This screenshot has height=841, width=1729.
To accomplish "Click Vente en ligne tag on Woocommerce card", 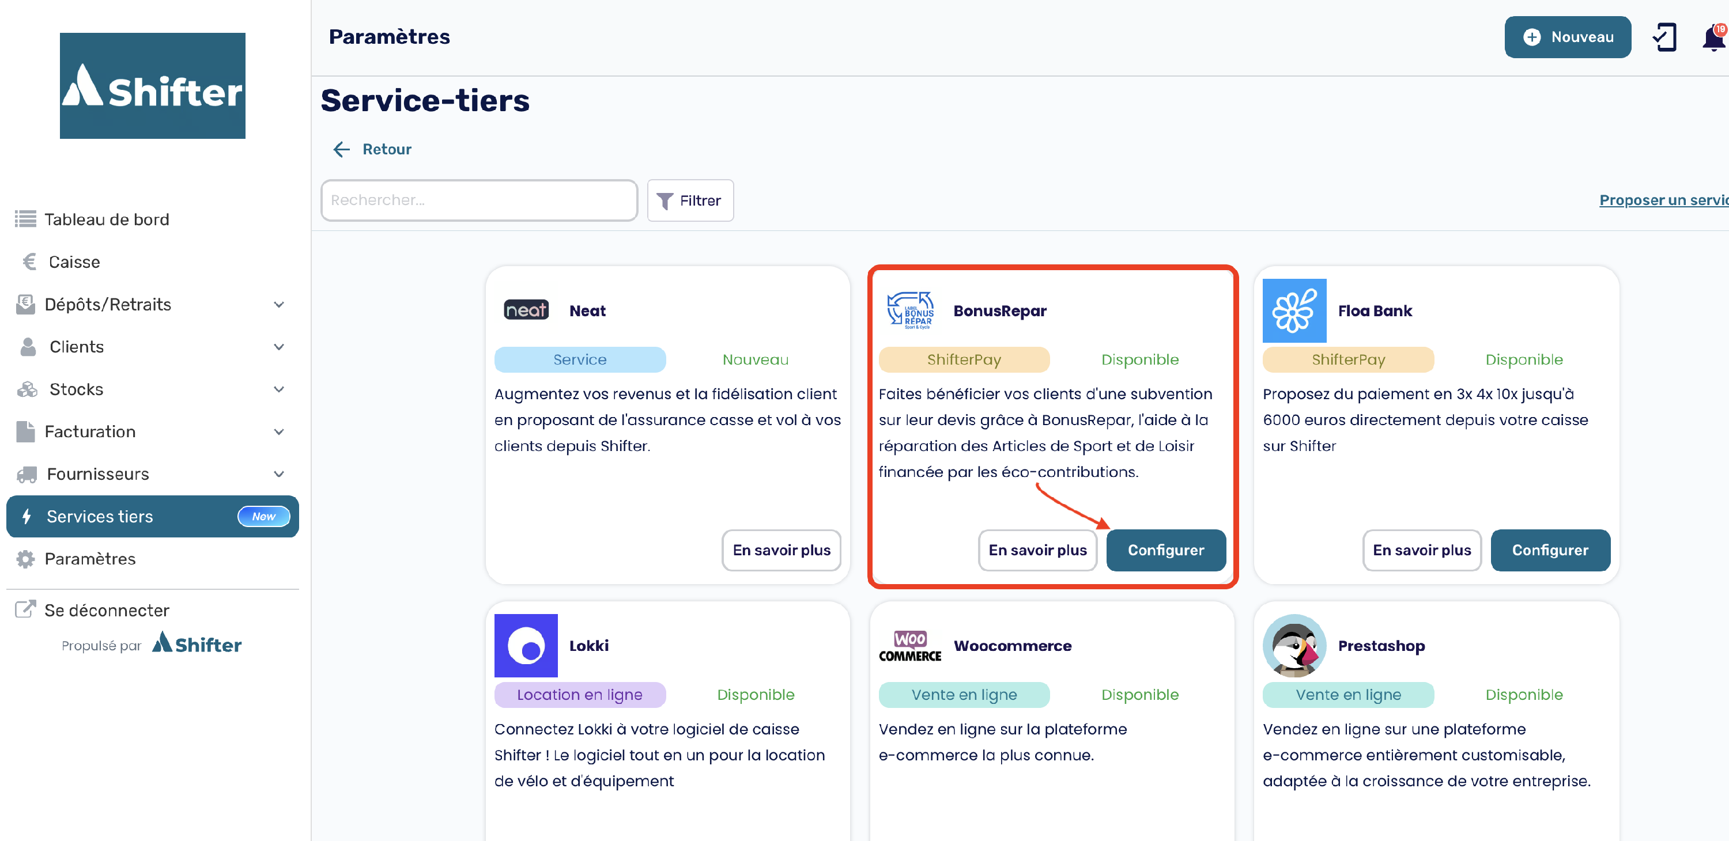I will (964, 695).
